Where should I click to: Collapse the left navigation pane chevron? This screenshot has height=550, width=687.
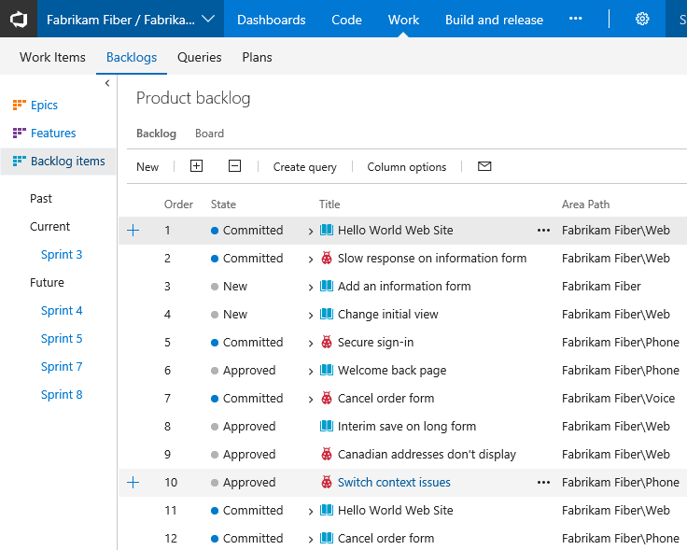click(107, 83)
